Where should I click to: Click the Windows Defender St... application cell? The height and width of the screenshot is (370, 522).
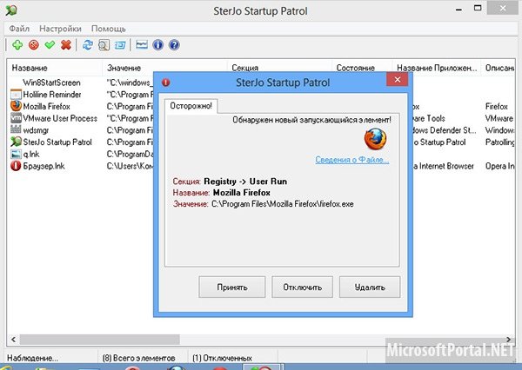[x=445, y=130]
